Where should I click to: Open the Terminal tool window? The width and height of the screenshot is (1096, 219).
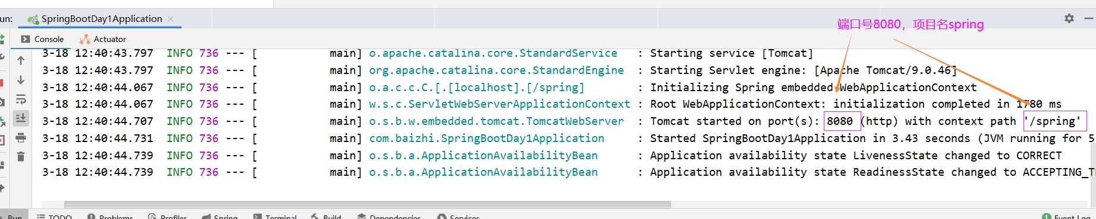point(275,216)
